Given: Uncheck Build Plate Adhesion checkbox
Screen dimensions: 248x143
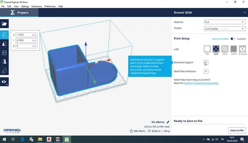Looking at the screenshot, I should (x=206, y=71).
